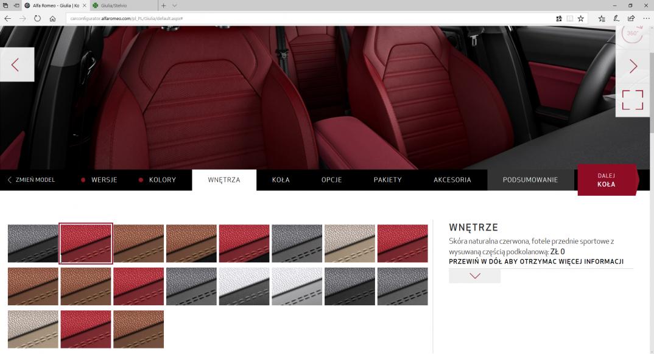This screenshot has width=654, height=354.
Task: Pick second-row first brown swatch
Action: click(33, 286)
